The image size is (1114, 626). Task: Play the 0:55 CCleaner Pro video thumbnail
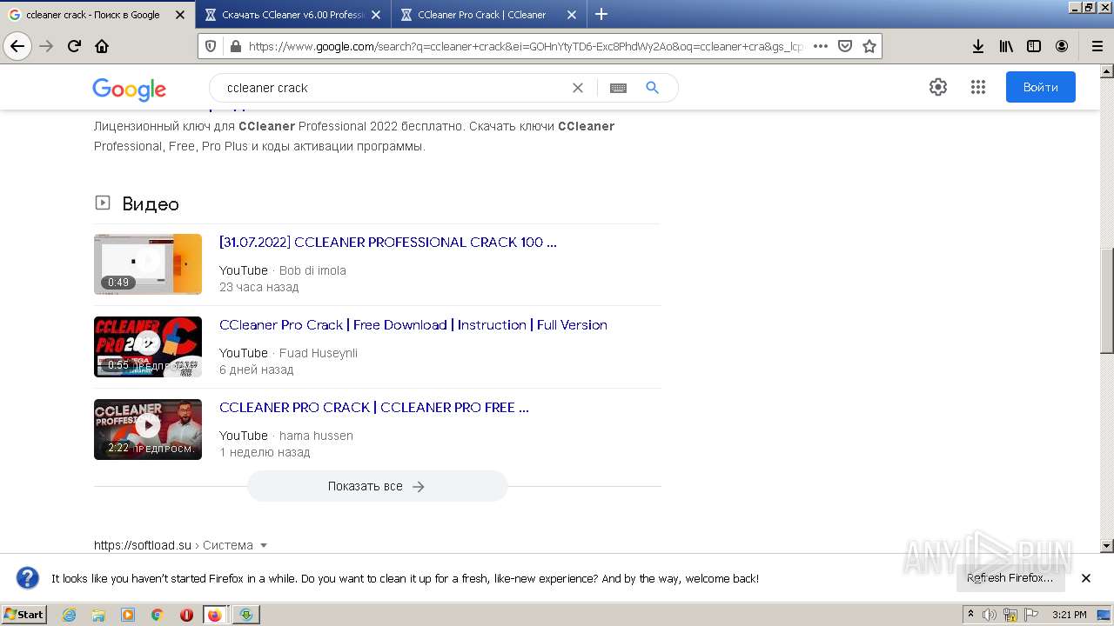(x=148, y=347)
